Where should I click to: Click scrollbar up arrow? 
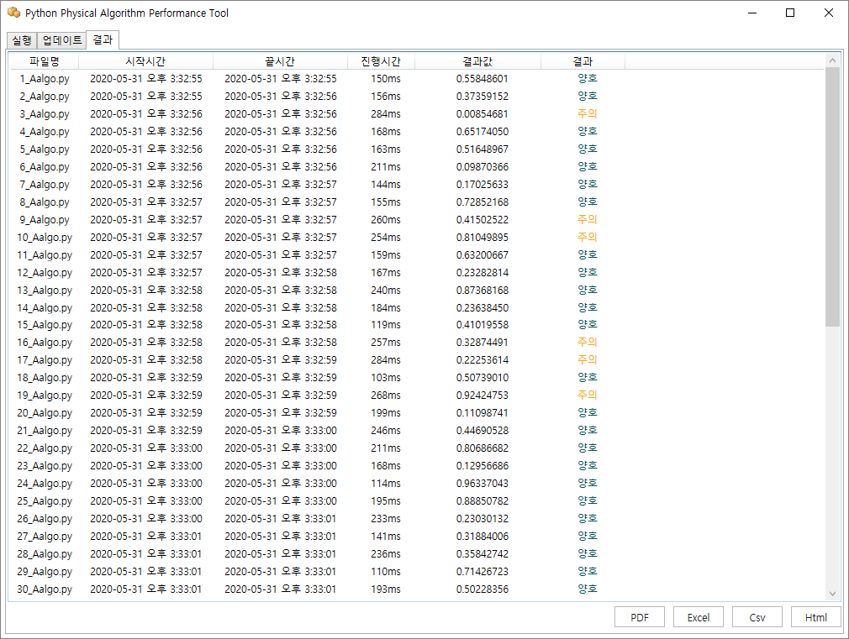pos(832,60)
